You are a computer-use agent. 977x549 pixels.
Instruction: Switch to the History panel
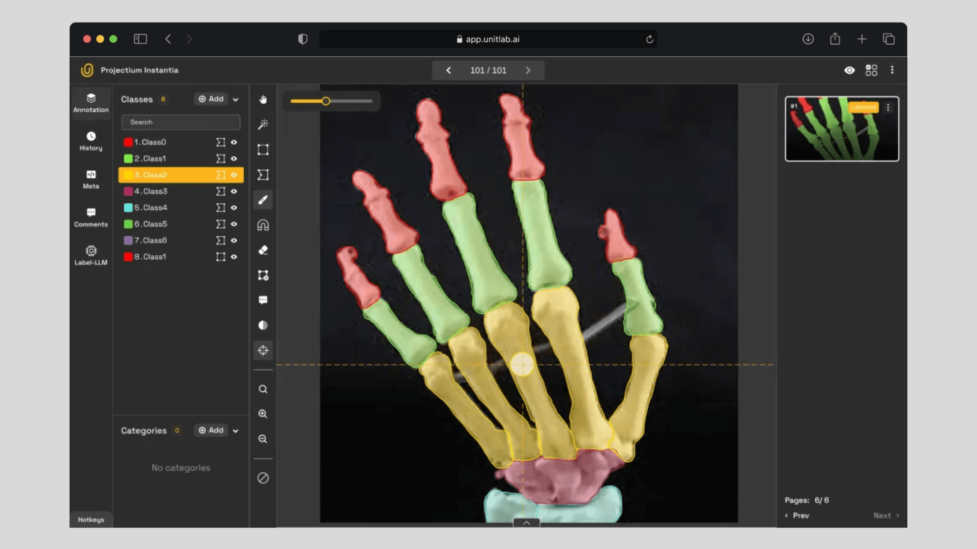click(91, 141)
